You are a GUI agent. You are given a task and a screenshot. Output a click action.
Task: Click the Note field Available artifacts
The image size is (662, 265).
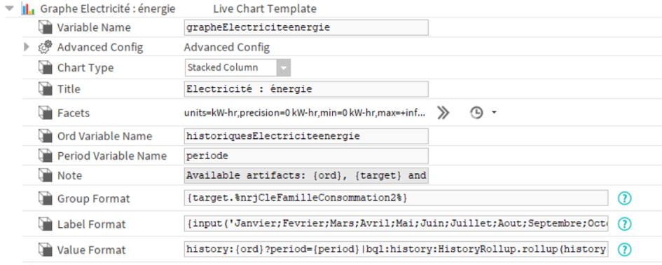[307, 176]
